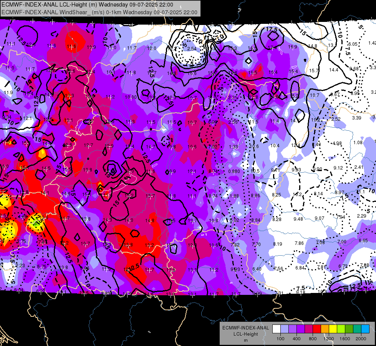Select the 3.39 grid value
The height and width of the screenshot is (346, 376).
(x=356, y=118)
